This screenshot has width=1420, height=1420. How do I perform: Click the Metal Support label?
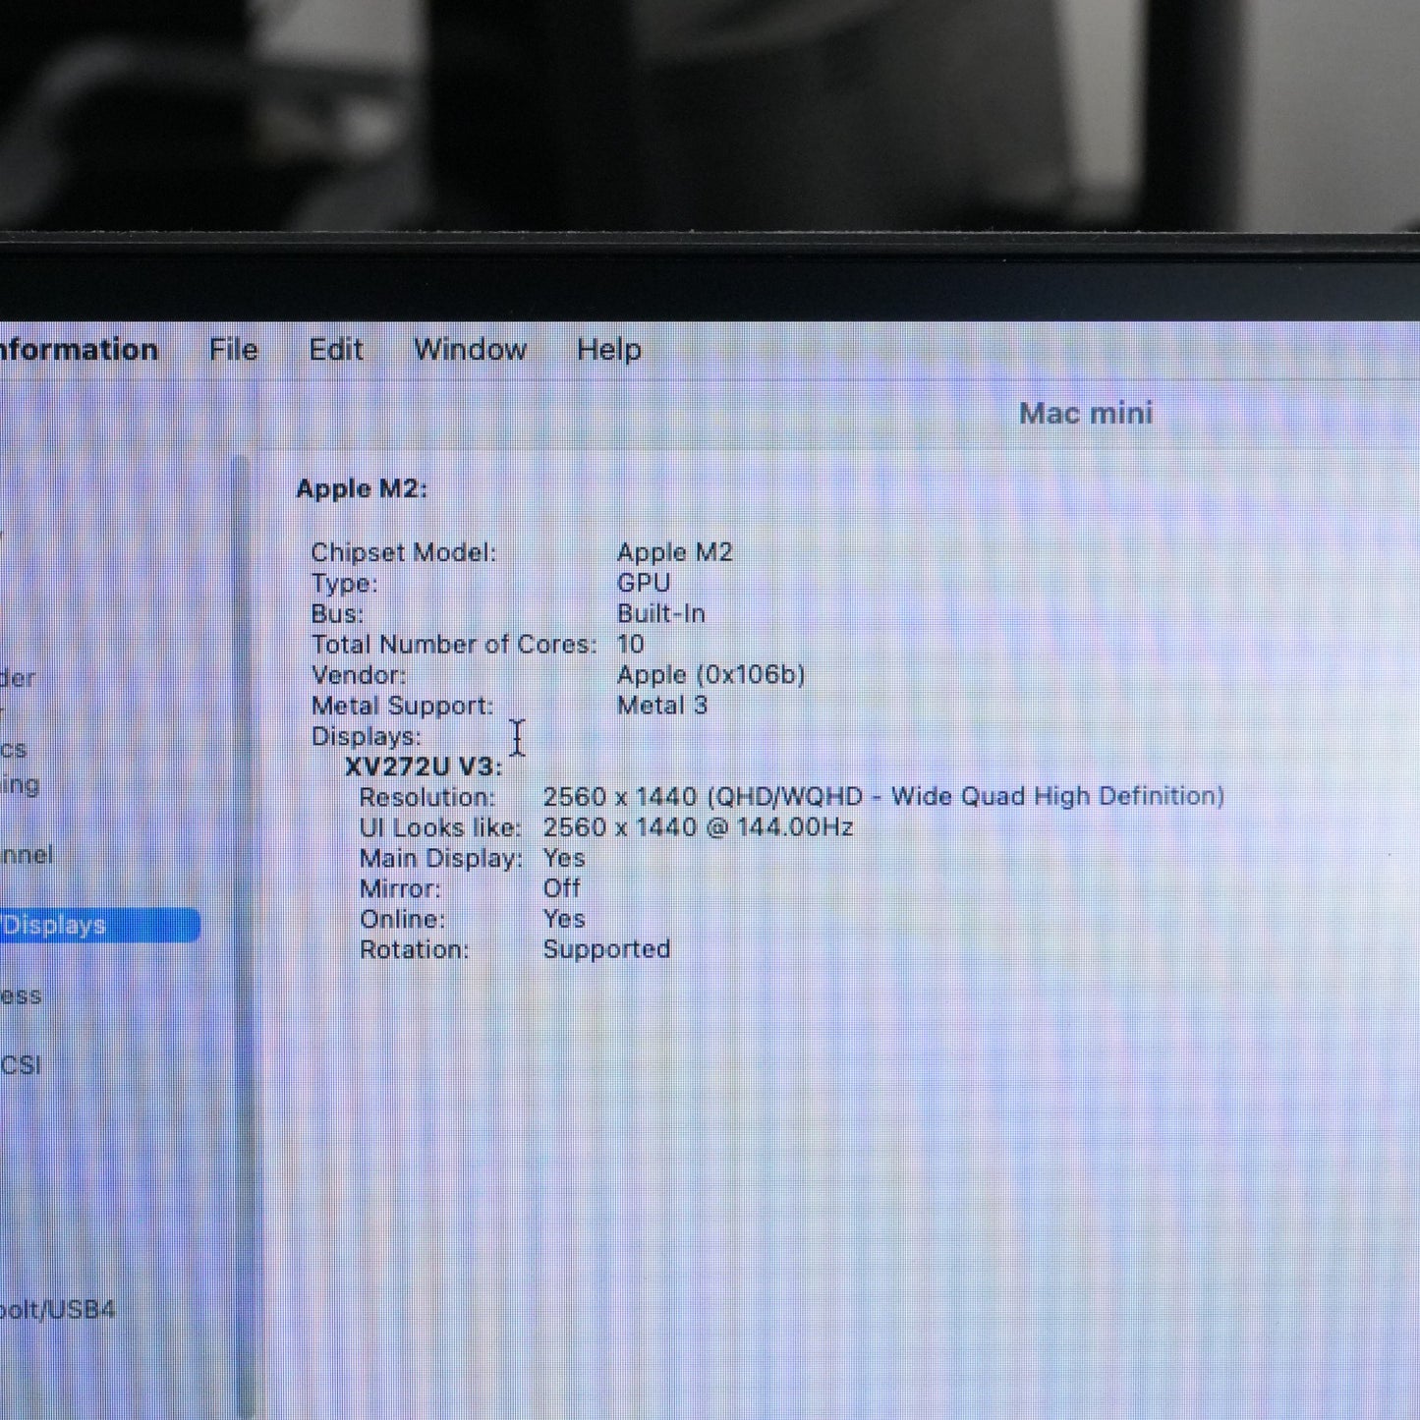coord(402,707)
